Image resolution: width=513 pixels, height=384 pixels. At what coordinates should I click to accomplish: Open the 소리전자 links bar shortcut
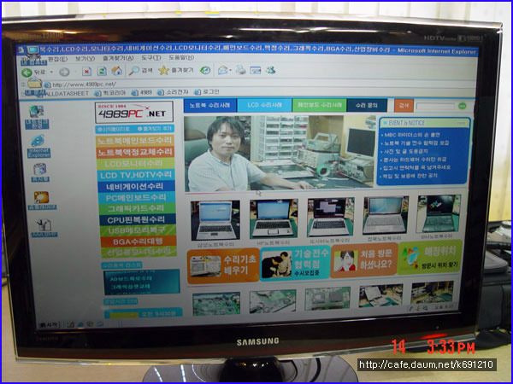coord(173,92)
